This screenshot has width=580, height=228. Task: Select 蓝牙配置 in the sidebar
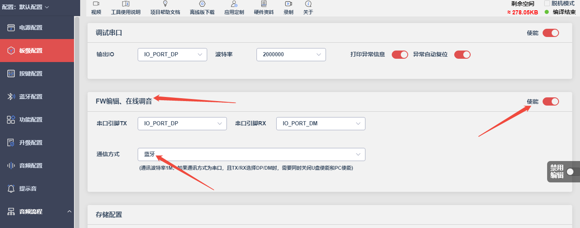(37, 97)
